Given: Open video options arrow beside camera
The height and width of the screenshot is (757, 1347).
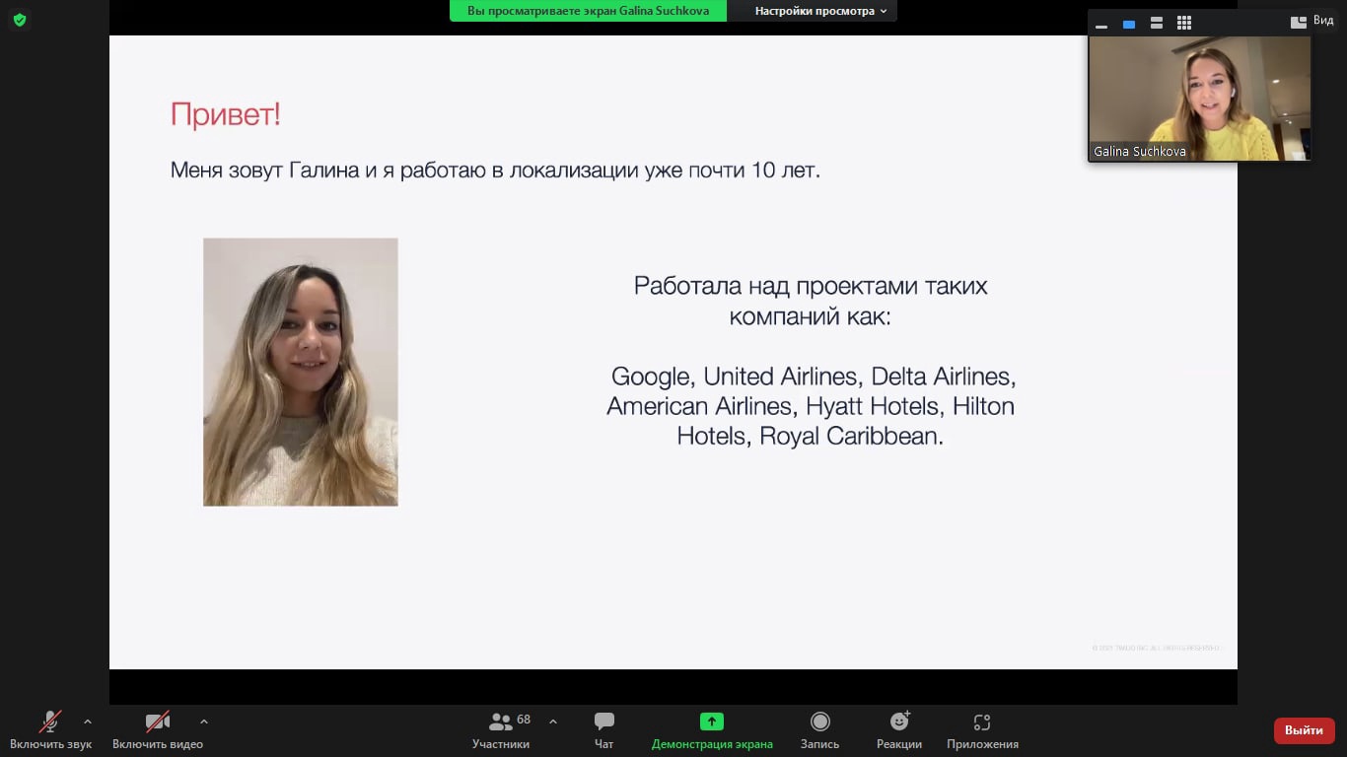Looking at the screenshot, I should tap(204, 722).
